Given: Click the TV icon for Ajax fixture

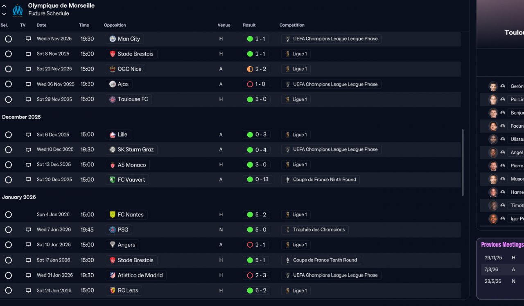Looking at the screenshot, I should pos(28,84).
